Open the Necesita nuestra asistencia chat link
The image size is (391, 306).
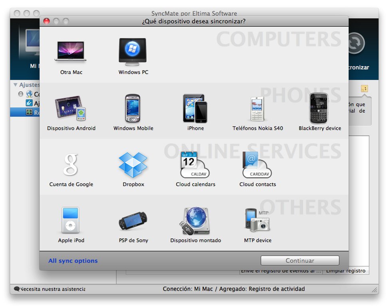[50, 289]
